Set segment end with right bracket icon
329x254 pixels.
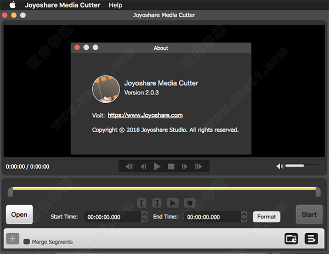pyautogui.click(x=156, y=203)
